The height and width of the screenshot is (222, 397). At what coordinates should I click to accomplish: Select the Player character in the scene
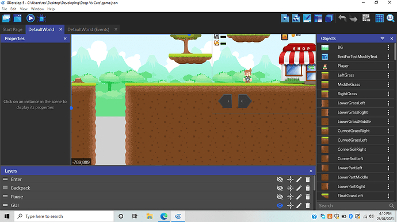tap(247, 76)
